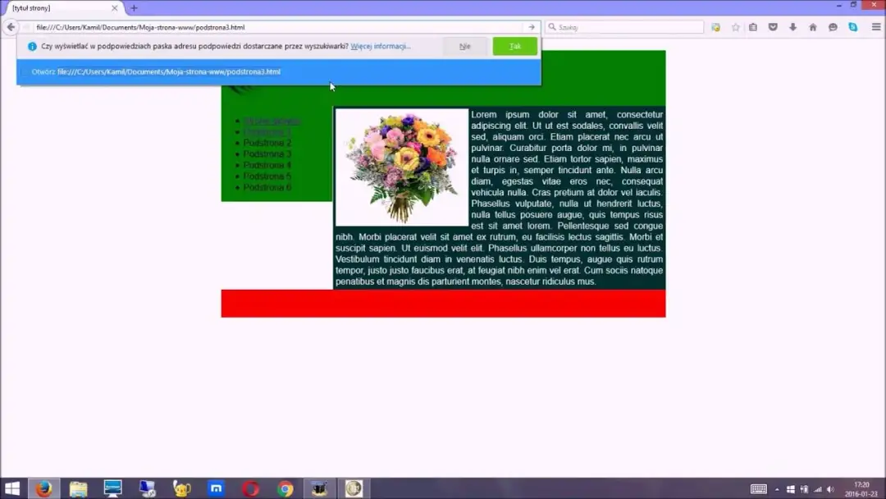Open the reading list clipboard icon

753,27
